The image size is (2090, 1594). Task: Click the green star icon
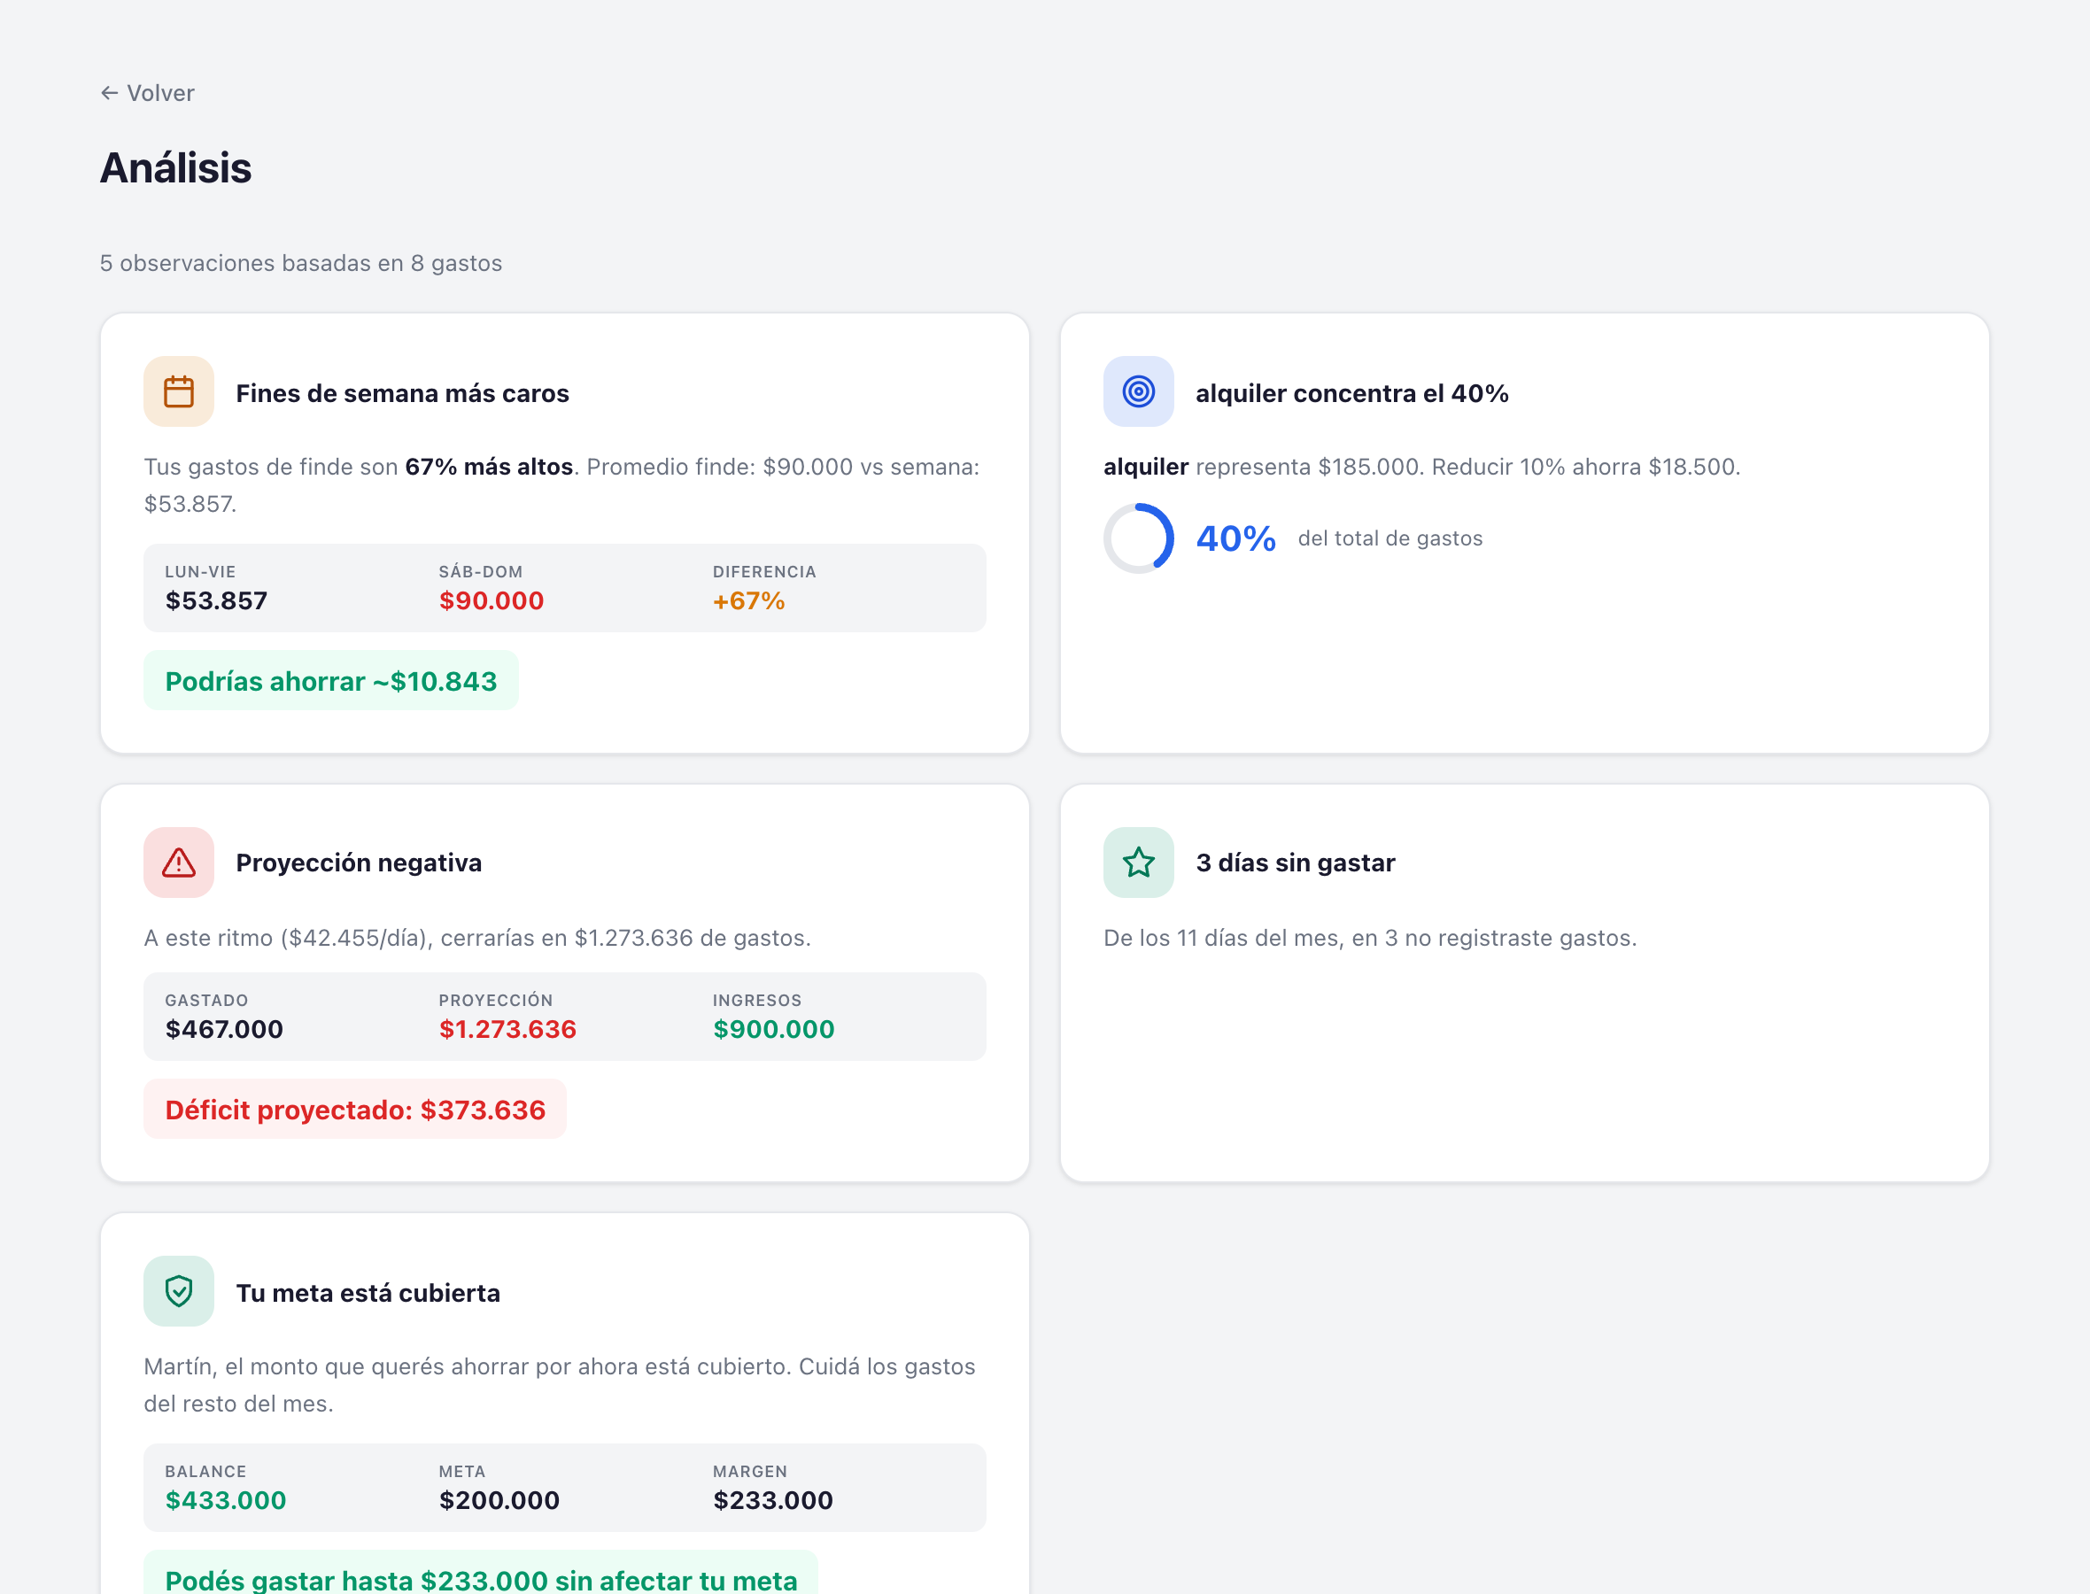click(x=1137, y=863)
